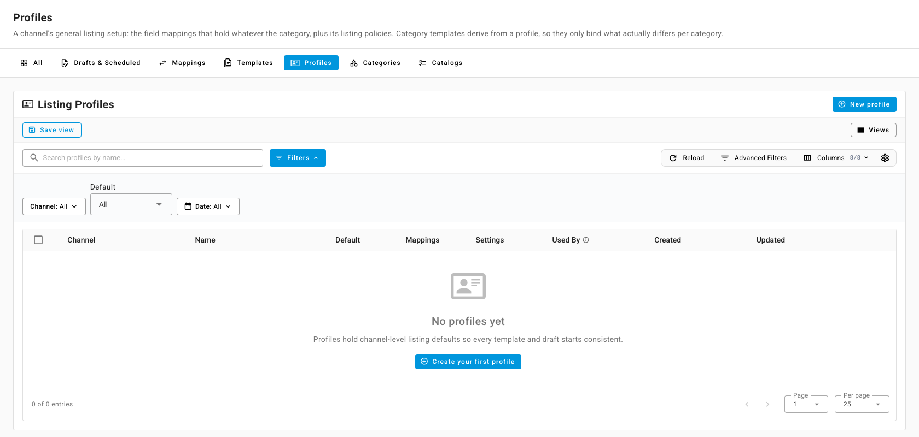The width and height of the screenshot is (919, 437).
Task: Open the Page number dropdown
Action: (x=806, y=404)
